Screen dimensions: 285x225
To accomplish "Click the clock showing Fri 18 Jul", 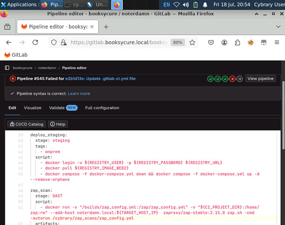I will click(232, 4).
